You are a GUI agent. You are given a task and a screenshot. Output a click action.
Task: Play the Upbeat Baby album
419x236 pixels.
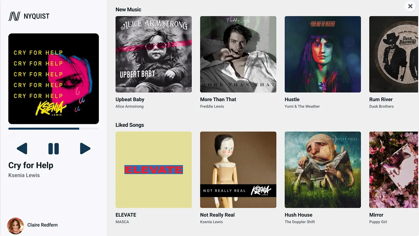tap(154, 54)
